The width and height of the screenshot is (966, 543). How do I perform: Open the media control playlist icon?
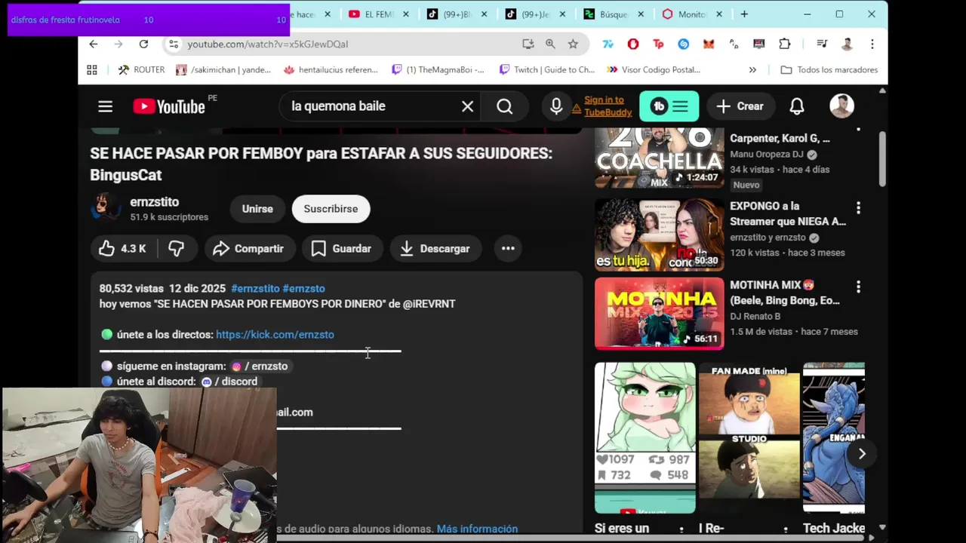(822, 44)
